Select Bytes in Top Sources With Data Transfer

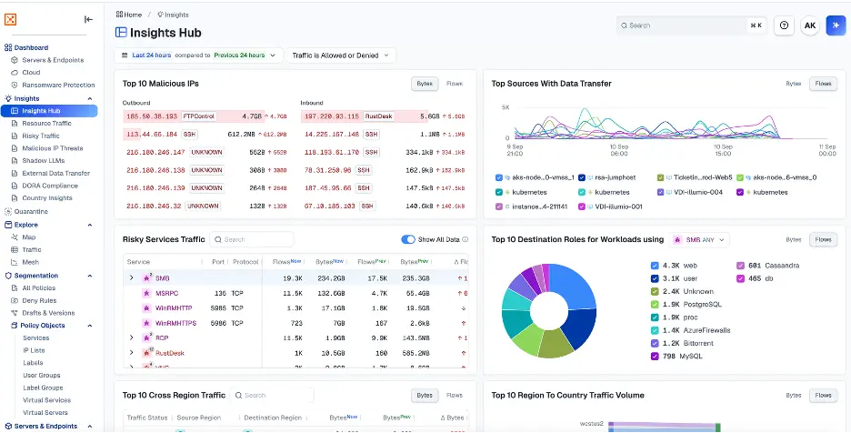[794, 84]
